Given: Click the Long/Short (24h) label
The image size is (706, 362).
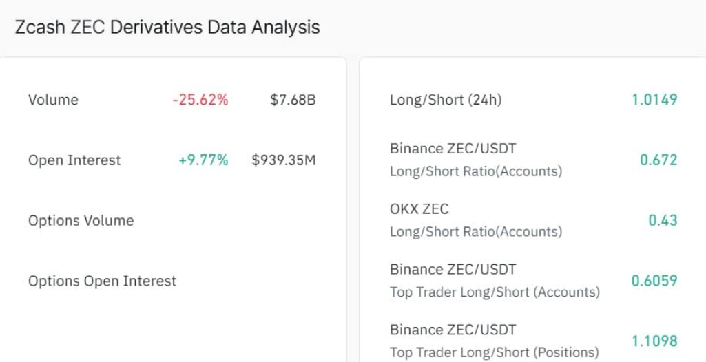Looking at the screenshot, I should [x=446, y=100].
